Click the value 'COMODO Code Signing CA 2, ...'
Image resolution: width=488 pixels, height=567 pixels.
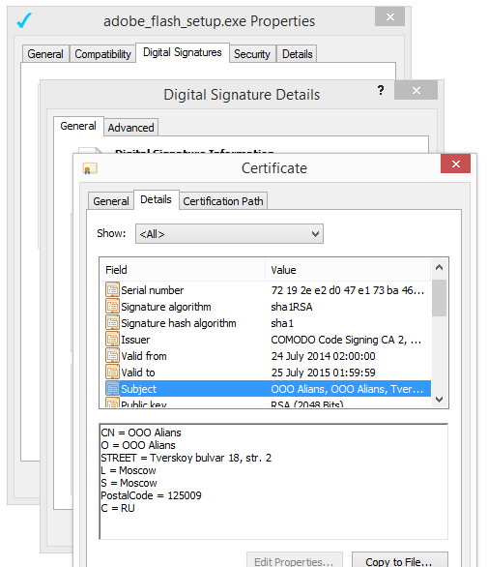[346, 340]
